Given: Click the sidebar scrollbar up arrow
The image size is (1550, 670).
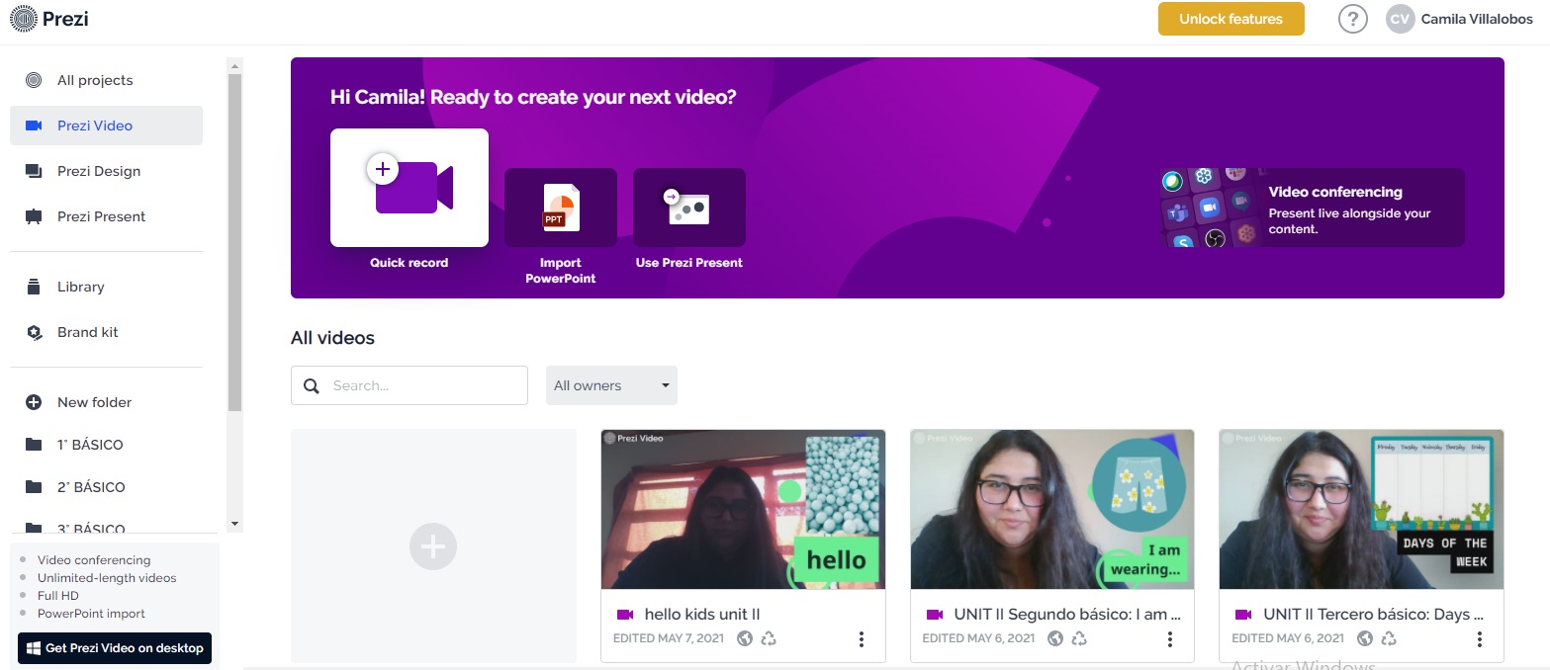Looking at the screenshot, I should 234,67.
